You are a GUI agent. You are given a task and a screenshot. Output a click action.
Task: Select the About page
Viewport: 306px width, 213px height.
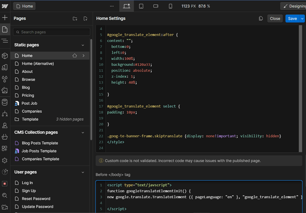[50, 72]
